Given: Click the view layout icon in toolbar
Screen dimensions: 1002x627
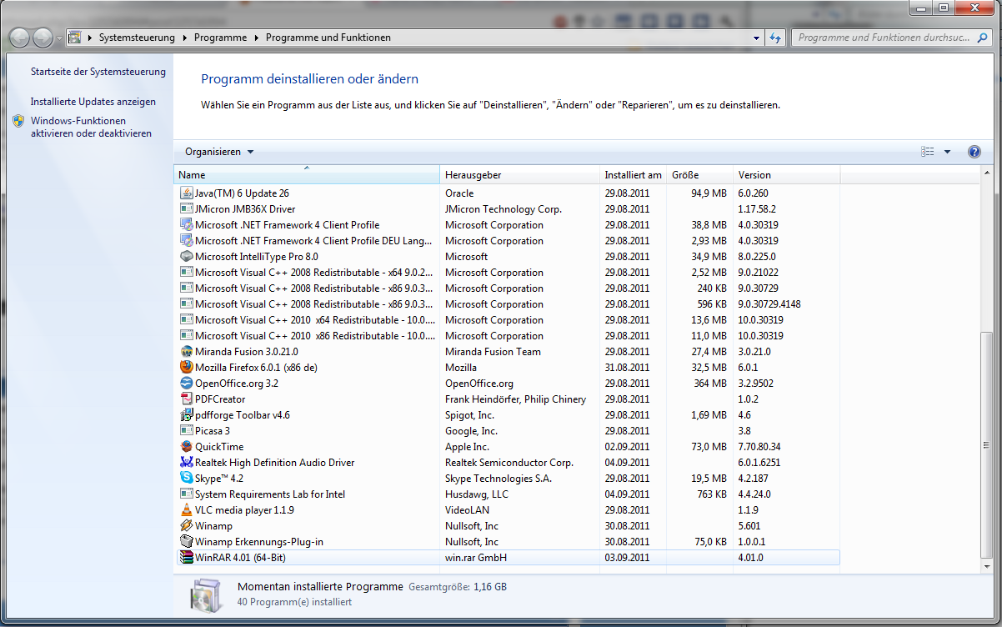Looking at the screenshot, I should (x=928, y=152).
